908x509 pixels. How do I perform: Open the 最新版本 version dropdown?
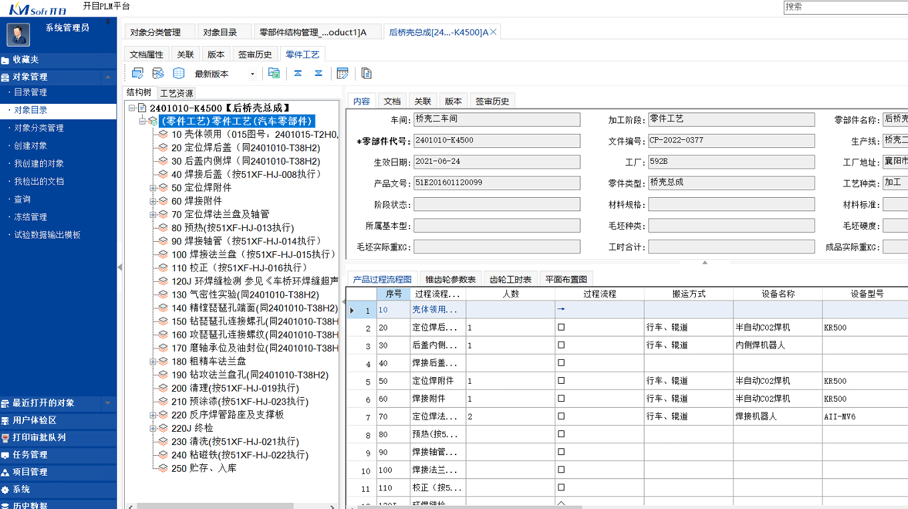(252, 73)
